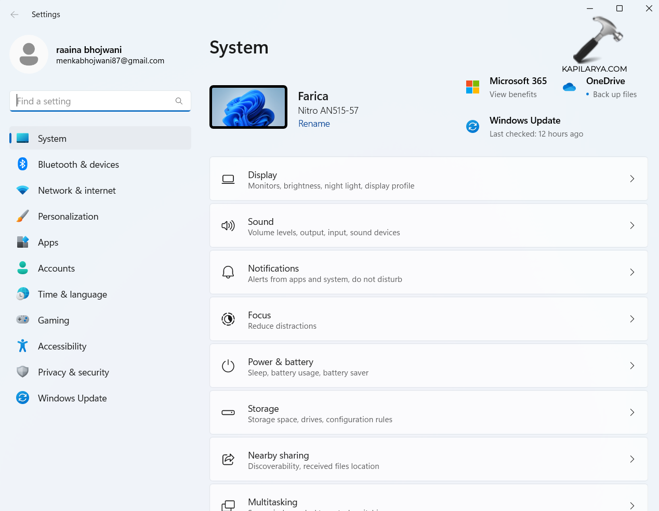
Task: Click the search magnifier icon
Action: pos(179,101)
